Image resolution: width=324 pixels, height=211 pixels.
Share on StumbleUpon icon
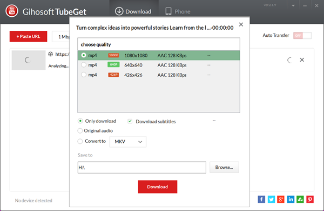tap(300, 200)
